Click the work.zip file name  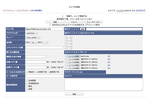(x=85, y=56)
